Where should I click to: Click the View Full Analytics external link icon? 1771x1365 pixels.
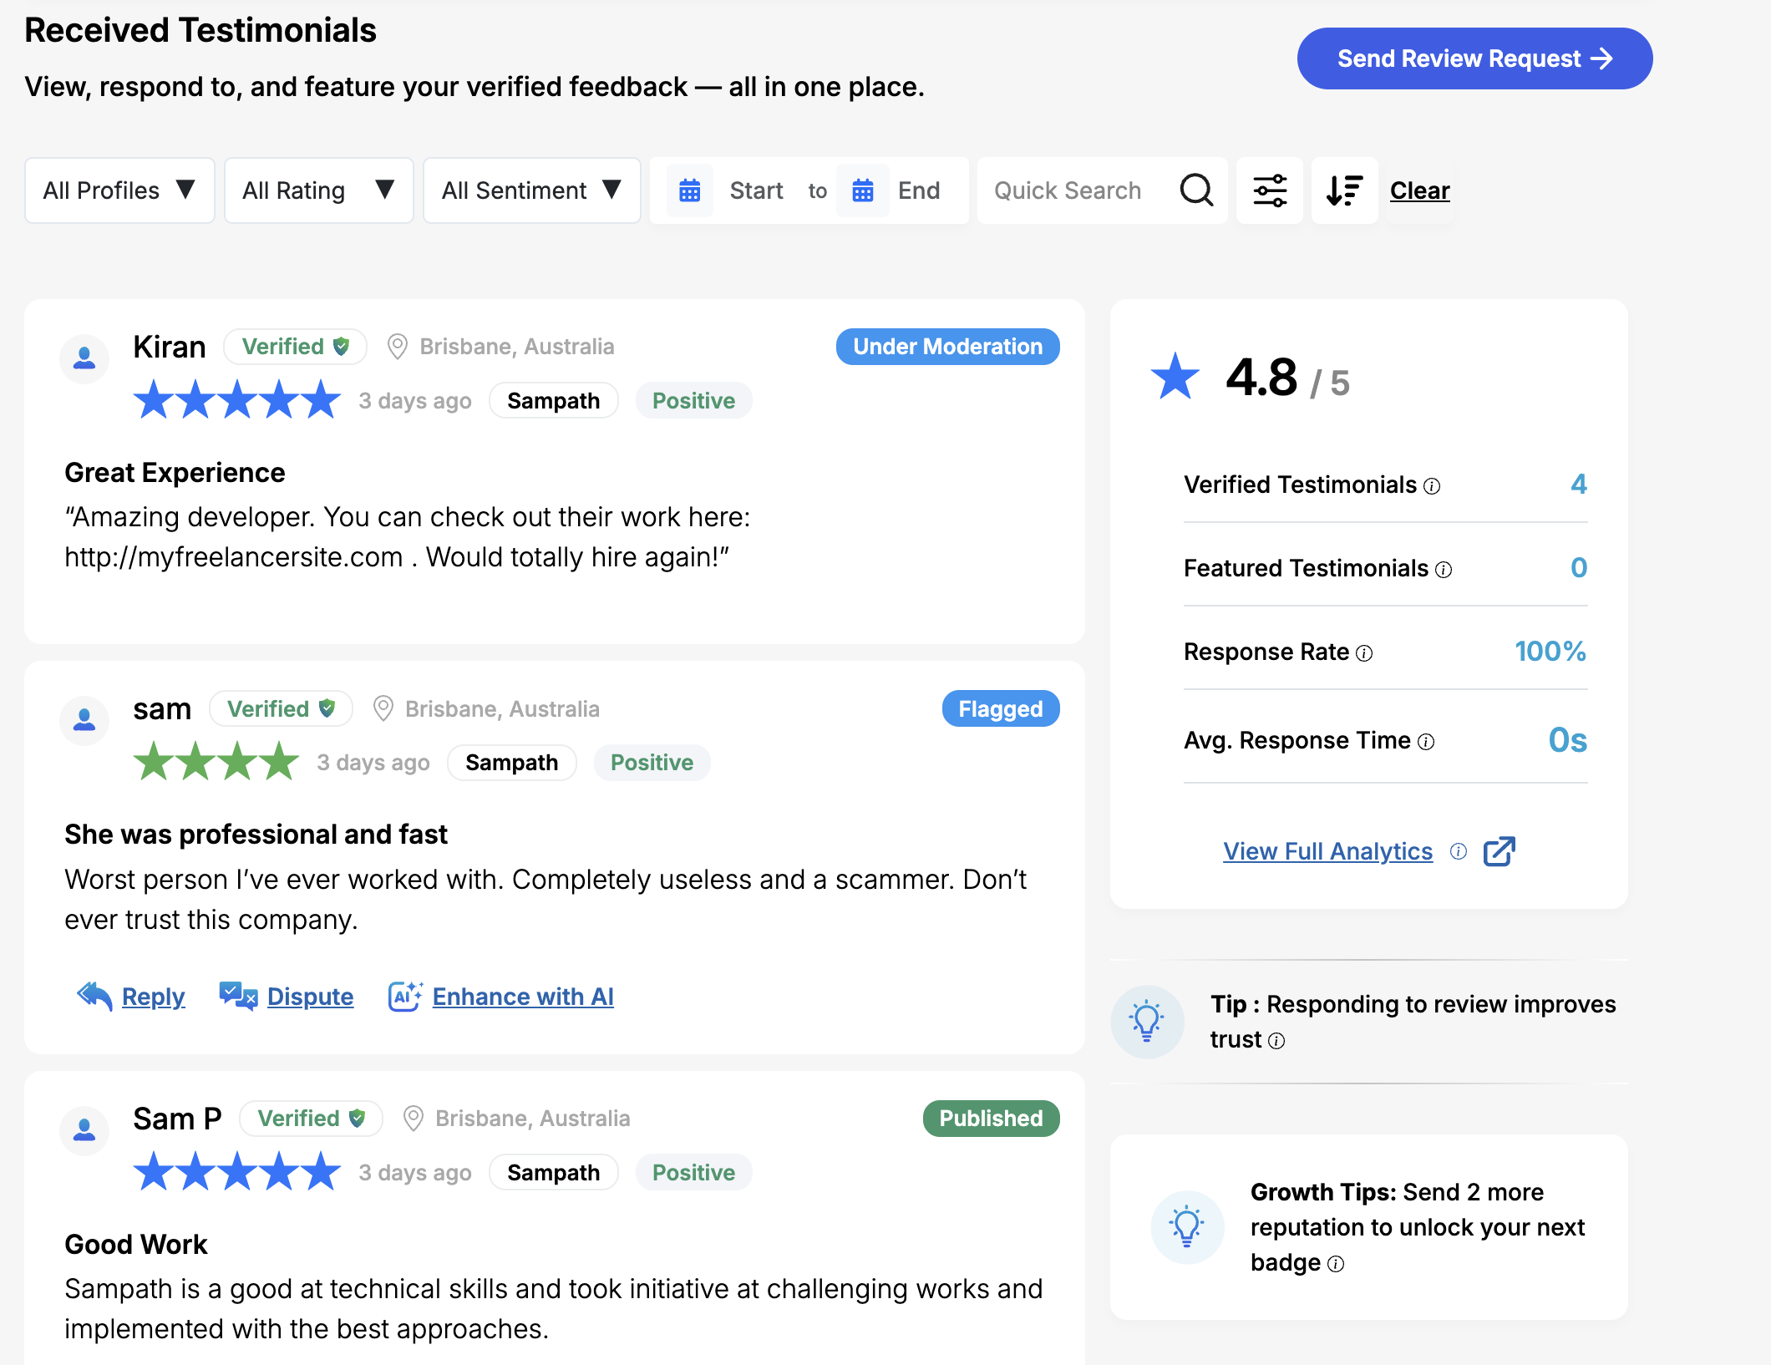pos(1499,851)
